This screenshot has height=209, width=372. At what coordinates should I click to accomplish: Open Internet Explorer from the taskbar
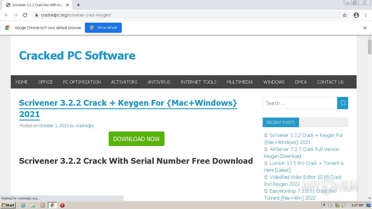23,205
